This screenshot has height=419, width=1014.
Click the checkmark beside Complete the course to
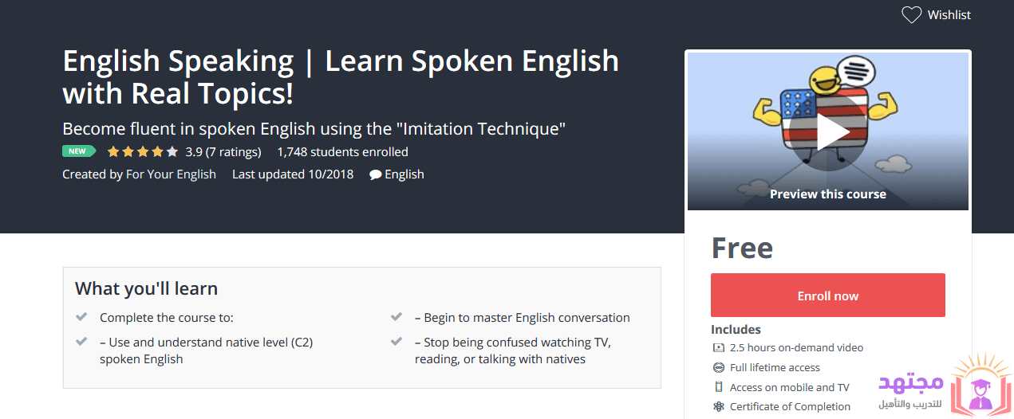click(81, 317)
